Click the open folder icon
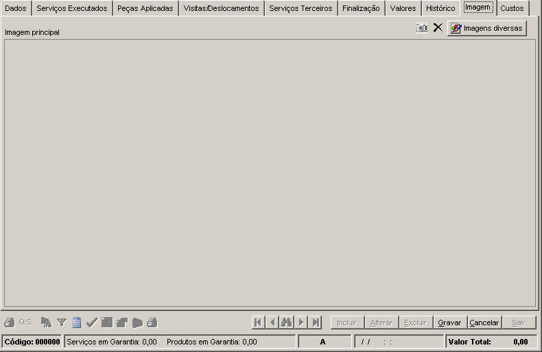Viewport: 542px width, 352px height. coord(122,323)
